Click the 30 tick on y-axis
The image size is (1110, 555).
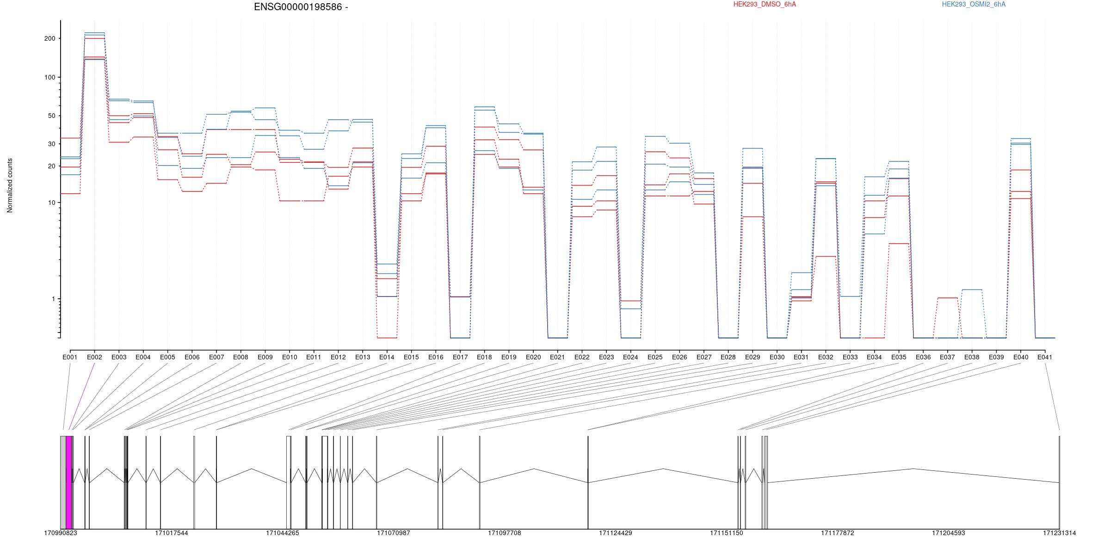point(51,144)
